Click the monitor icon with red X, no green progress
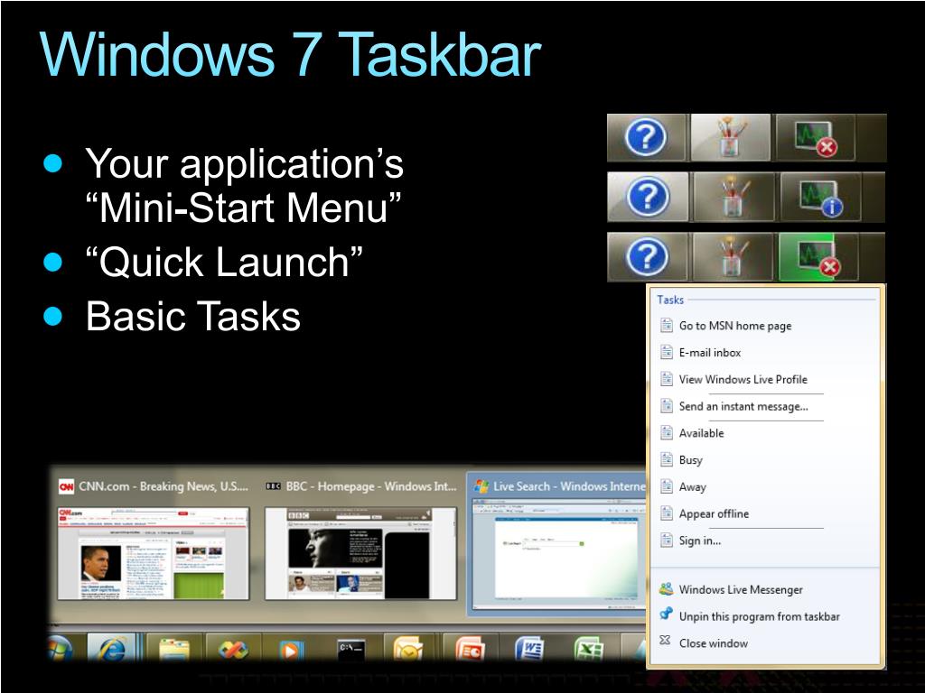Viewport: 925px width, 693px height. click(x=816, y=138)
